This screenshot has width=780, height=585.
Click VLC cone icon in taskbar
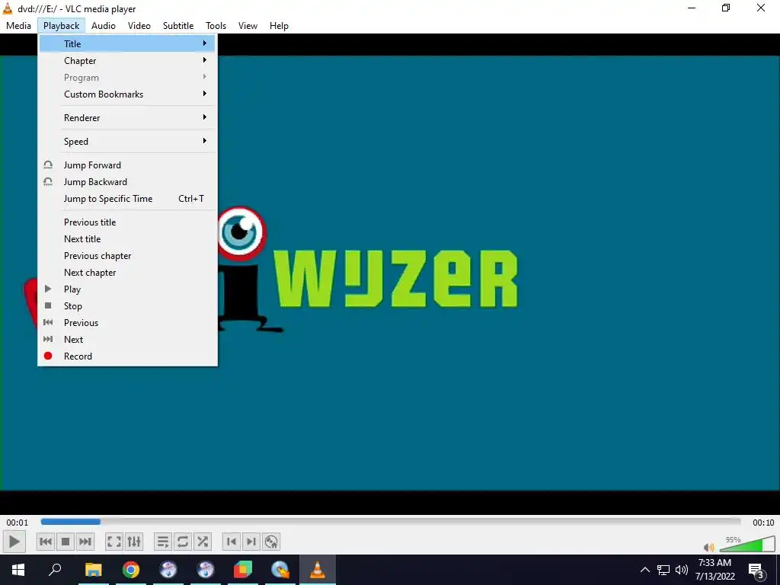318,570
